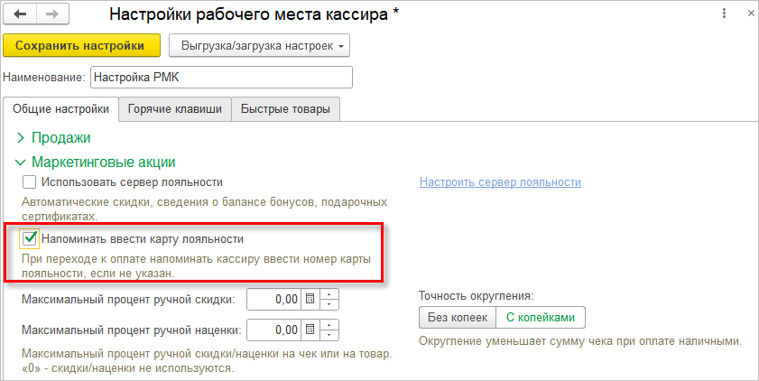Click the 'Автоматические скидки' description text
This screenshot has height=381, width=759.
pos(204,209)
